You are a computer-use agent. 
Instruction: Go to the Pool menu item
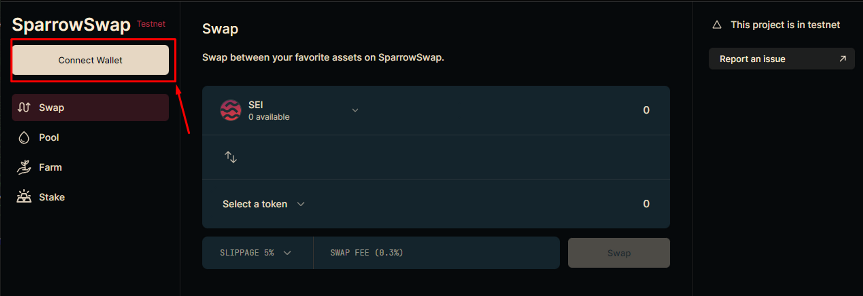pyautogui.click(x=49, y=137)
